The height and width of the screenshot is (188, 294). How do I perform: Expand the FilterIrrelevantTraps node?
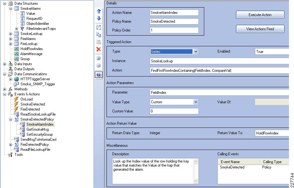16,29
